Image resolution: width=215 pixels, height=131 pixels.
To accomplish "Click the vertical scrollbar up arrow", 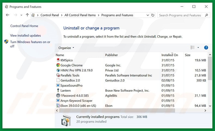I will 210,55.
